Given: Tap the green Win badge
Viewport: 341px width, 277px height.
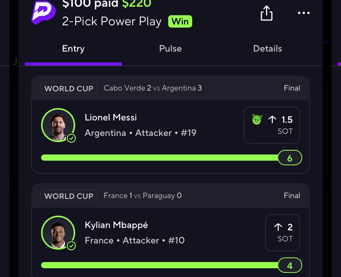Looking at the screenshot, I should point(180,21).
